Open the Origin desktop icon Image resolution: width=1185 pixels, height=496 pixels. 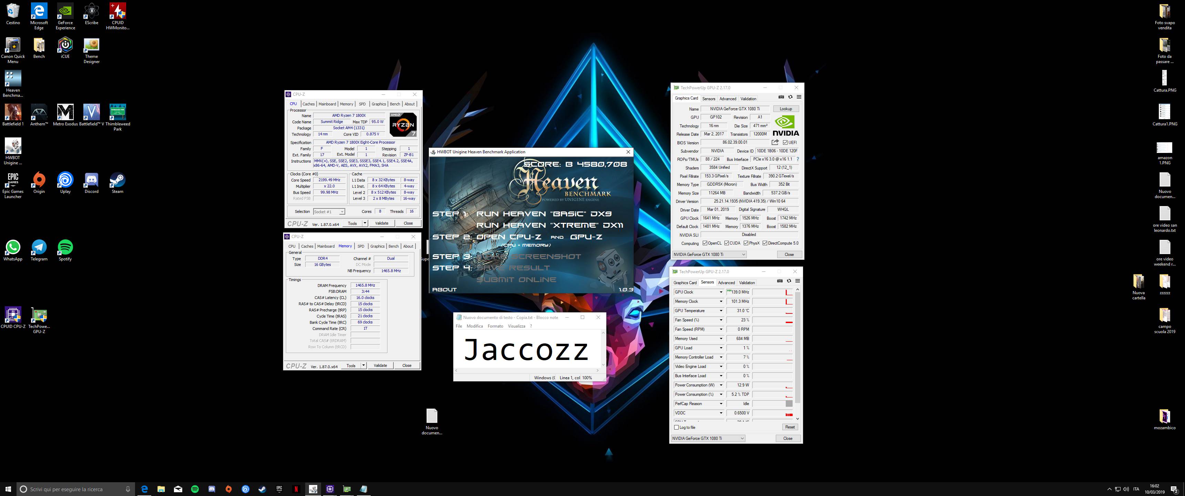pos(39,183)
